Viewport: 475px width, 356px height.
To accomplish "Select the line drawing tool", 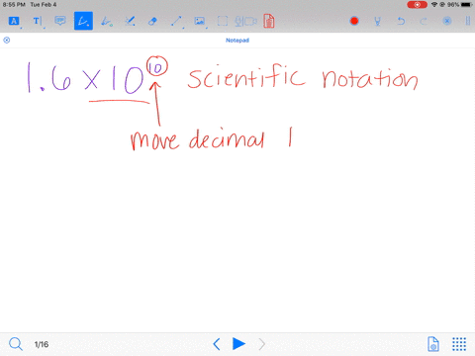I will point(176,22).
